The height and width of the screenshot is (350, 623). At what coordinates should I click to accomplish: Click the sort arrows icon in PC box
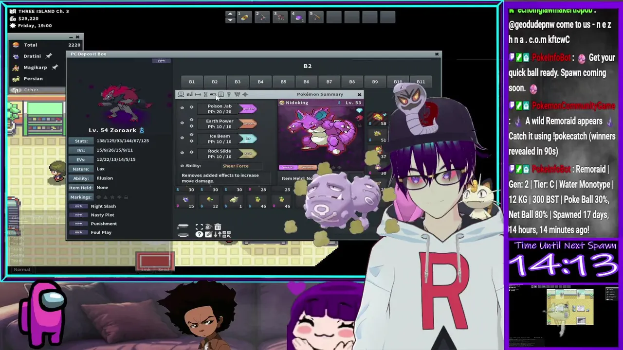tap(218, 234)
